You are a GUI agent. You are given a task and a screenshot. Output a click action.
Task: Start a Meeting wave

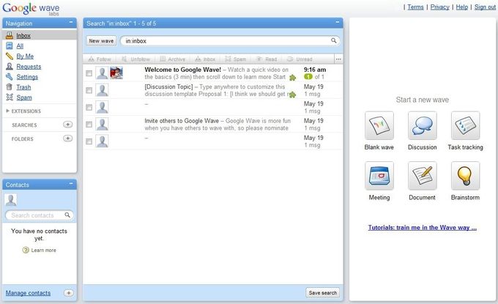pos(379,176)
